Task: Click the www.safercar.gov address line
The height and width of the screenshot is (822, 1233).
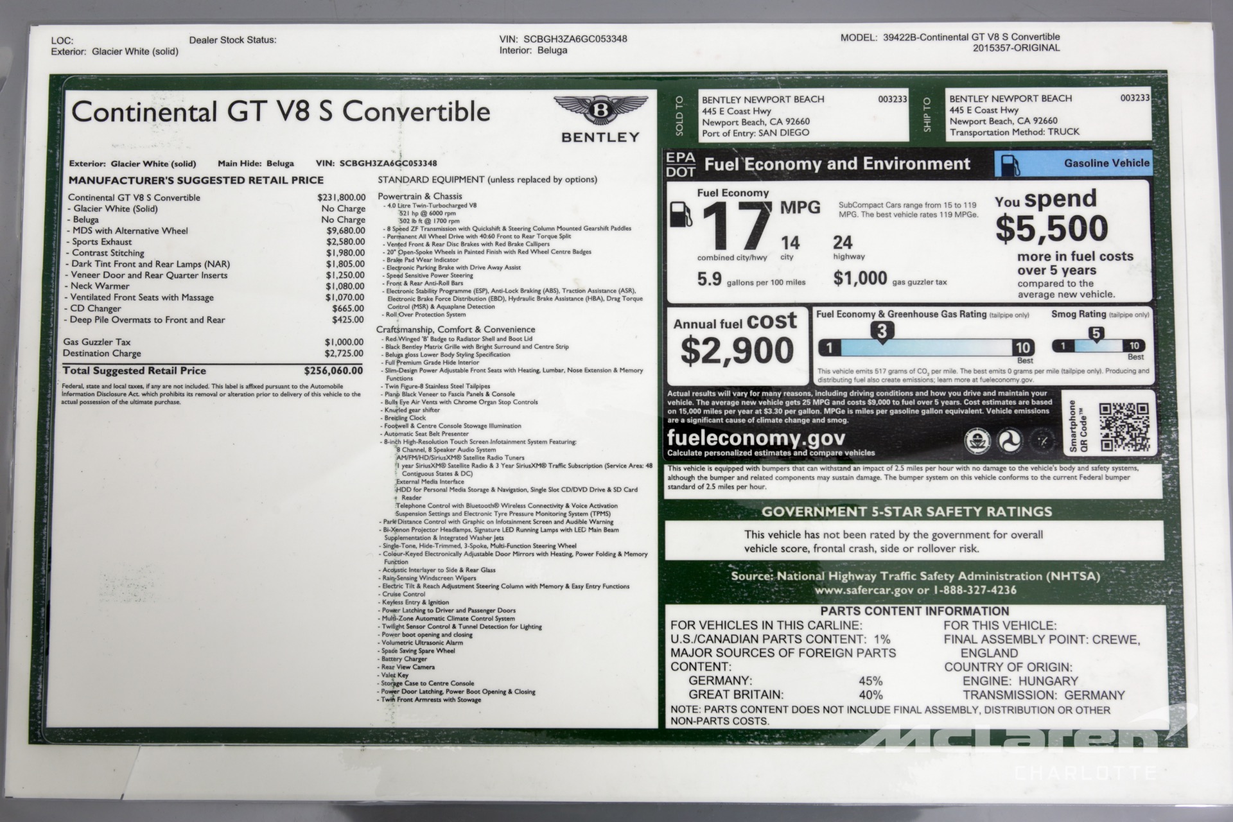Action: click(915, 590)
